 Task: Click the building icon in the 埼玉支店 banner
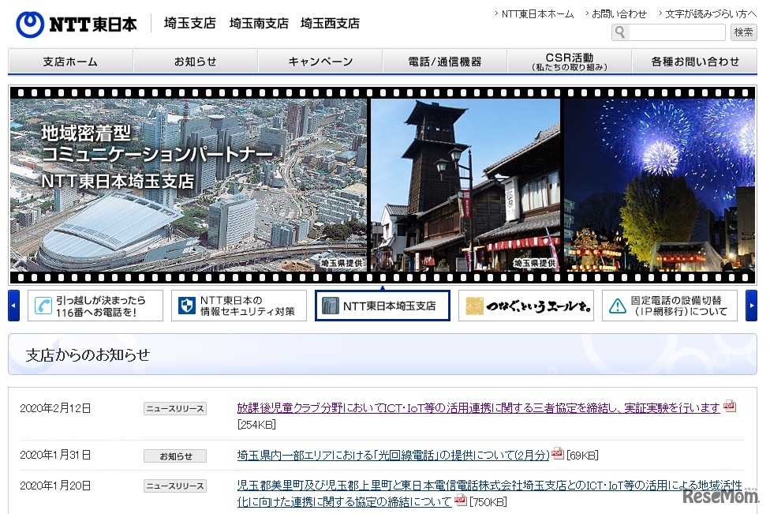(332, 306)
